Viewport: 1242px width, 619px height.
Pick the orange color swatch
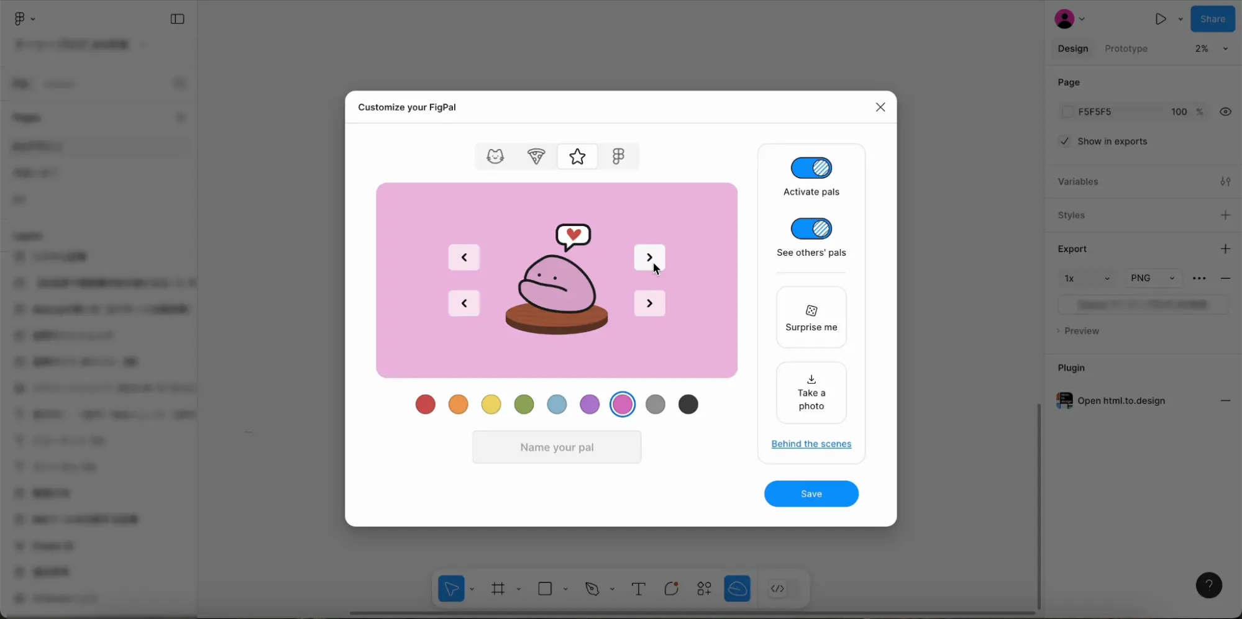coord(459,404)
